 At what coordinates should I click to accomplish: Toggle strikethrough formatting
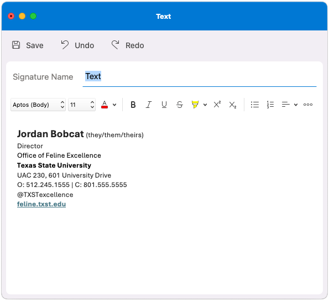[x=180, y=105]
